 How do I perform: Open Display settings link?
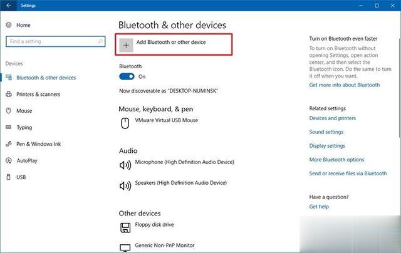click(x=327, y=146)
